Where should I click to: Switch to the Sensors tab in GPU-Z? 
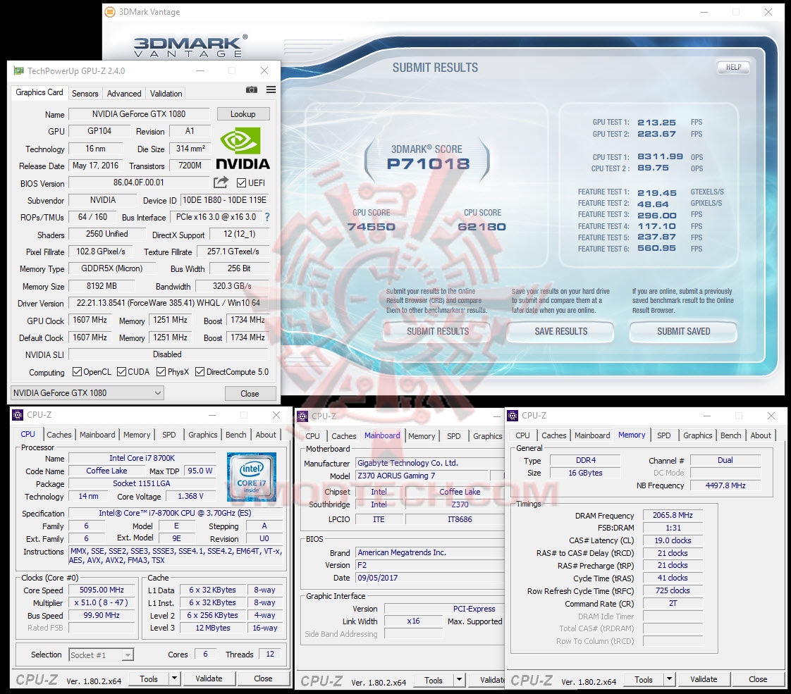pyautogui.click(x=85, y=93)
